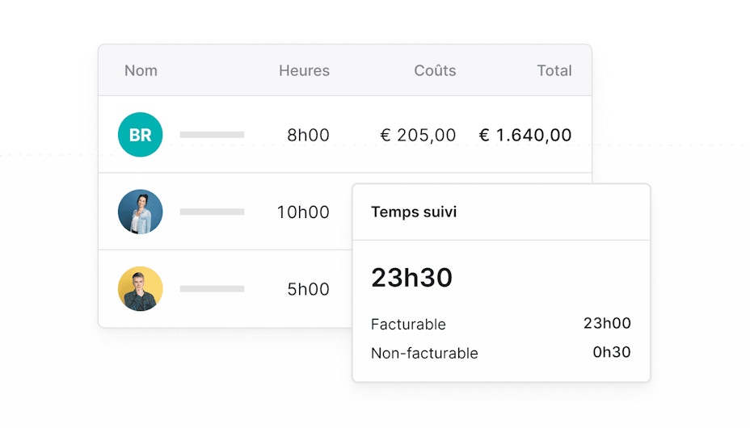Viewport: 750px width, 428px height.
Task: Click the Temps suivi card title
Action: 414,212
